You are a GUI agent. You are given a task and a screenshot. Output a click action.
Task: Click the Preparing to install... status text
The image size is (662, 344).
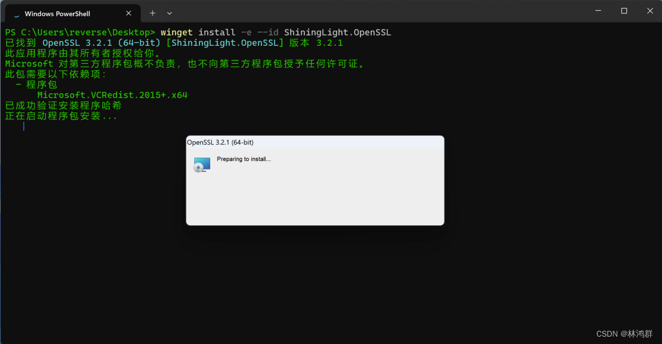[x=243, y=159]
